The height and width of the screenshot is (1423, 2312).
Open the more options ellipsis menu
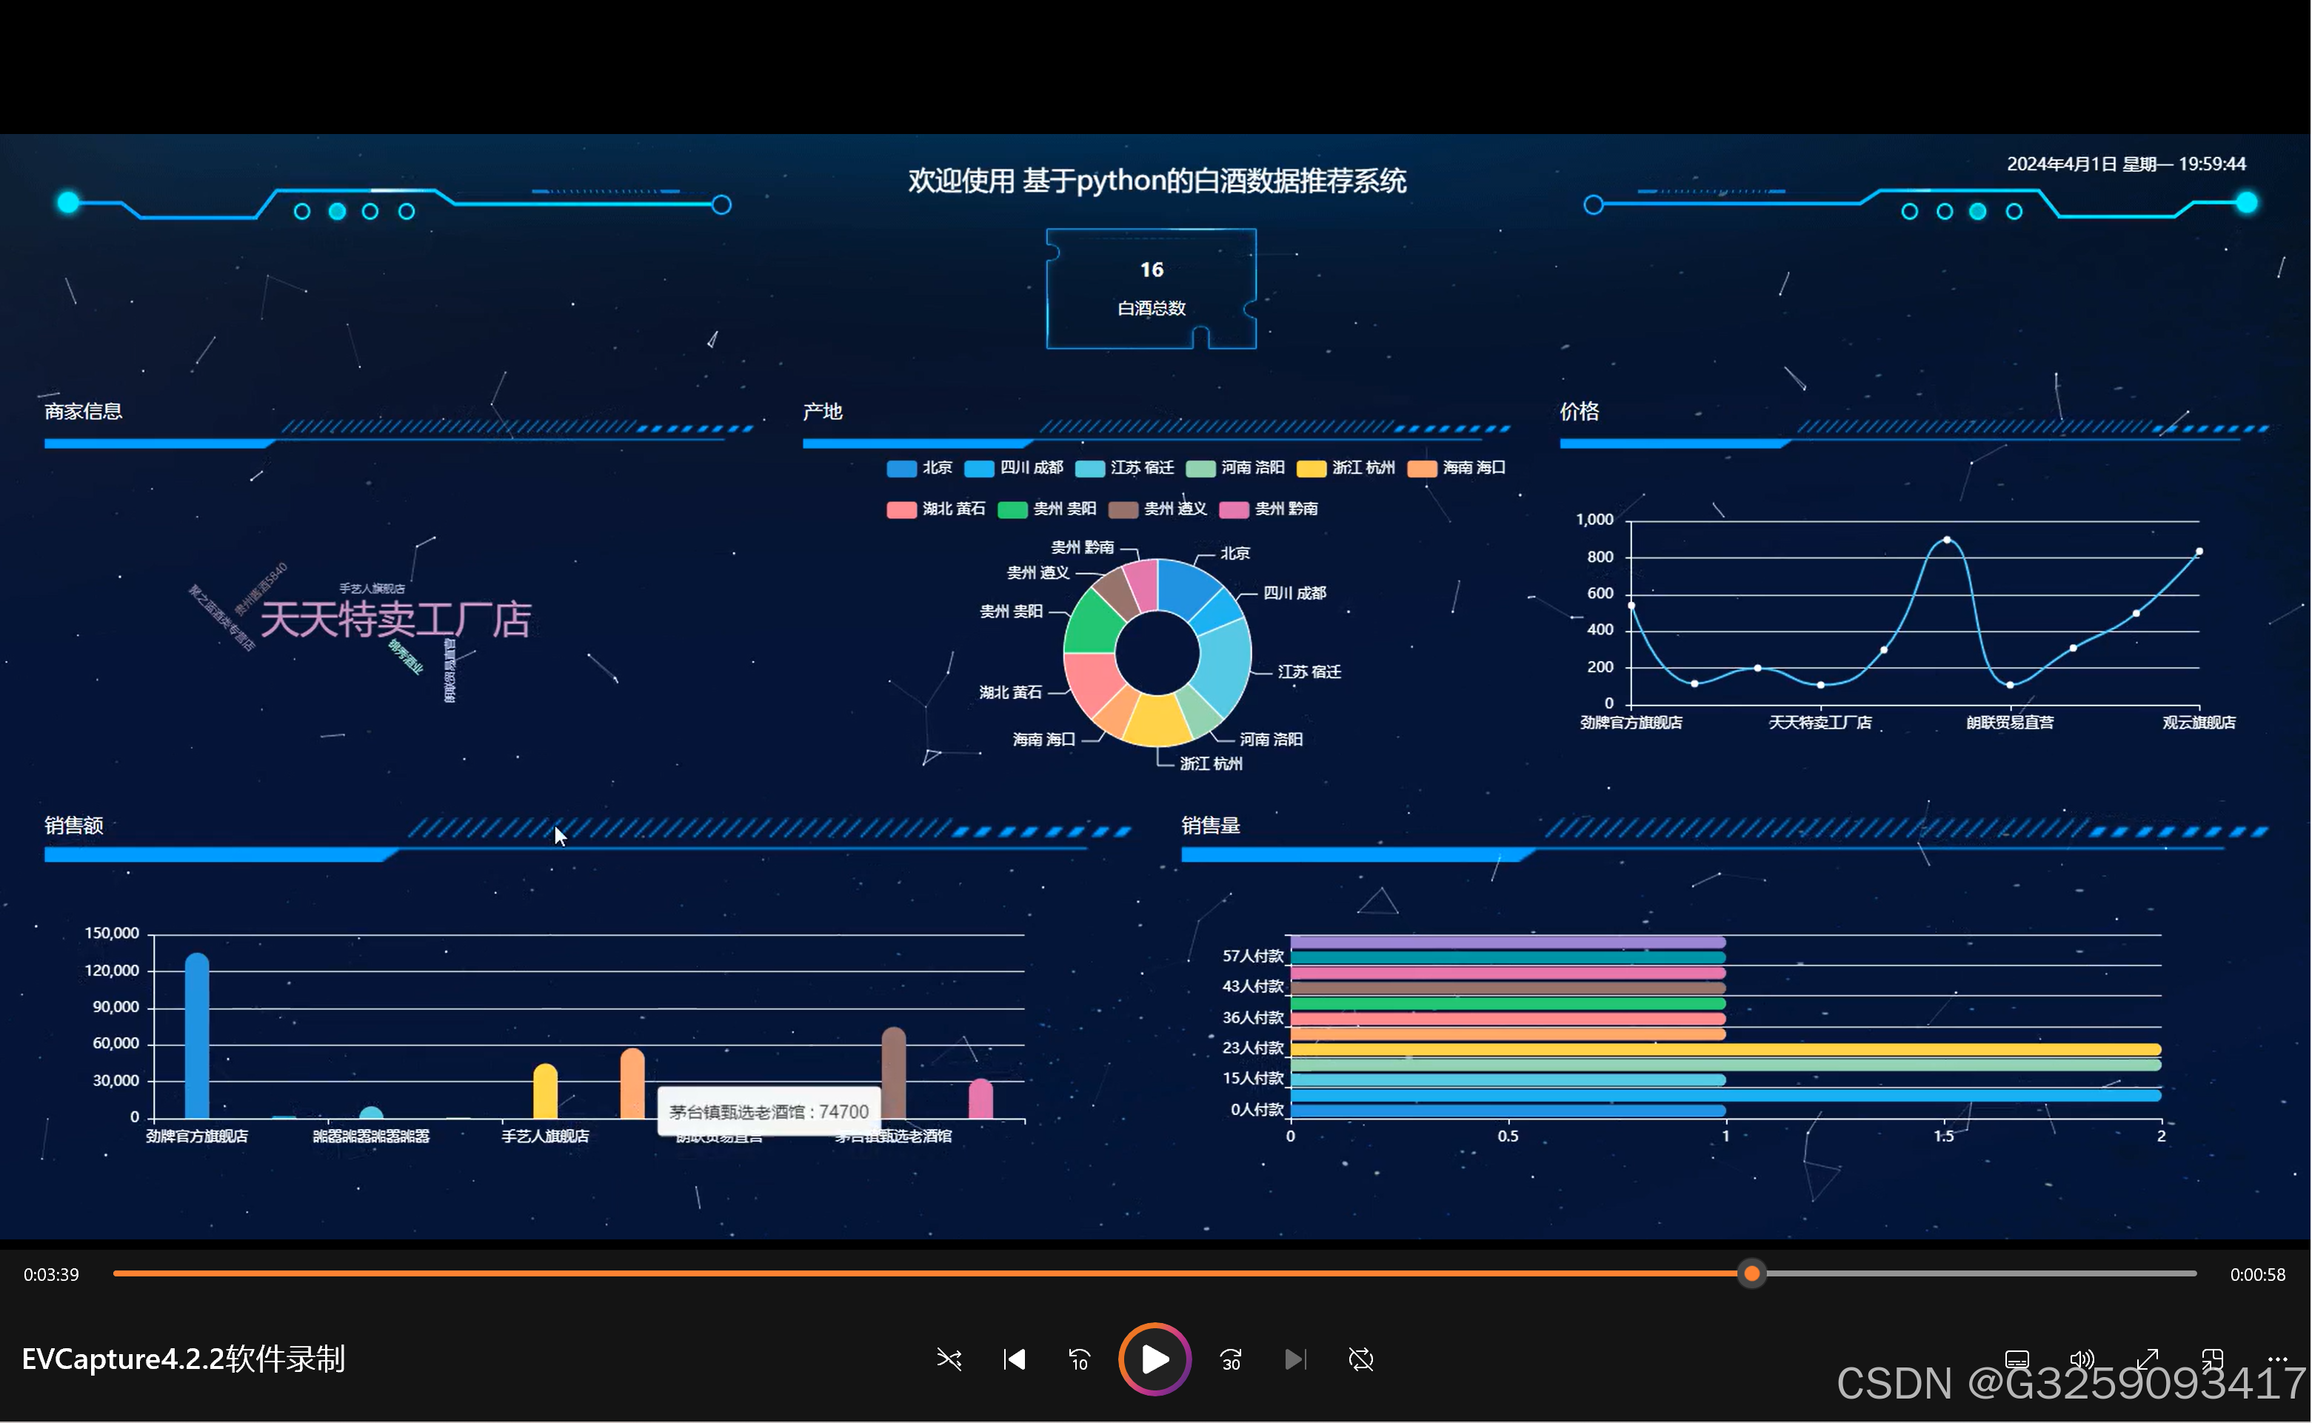click(x=2277, y=1359)
